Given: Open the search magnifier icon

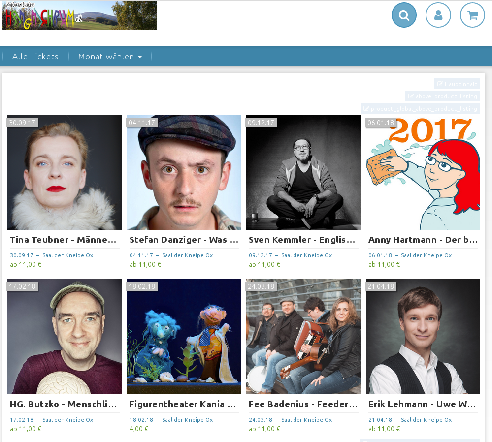Looking at the screenshot, I should 404,15.
